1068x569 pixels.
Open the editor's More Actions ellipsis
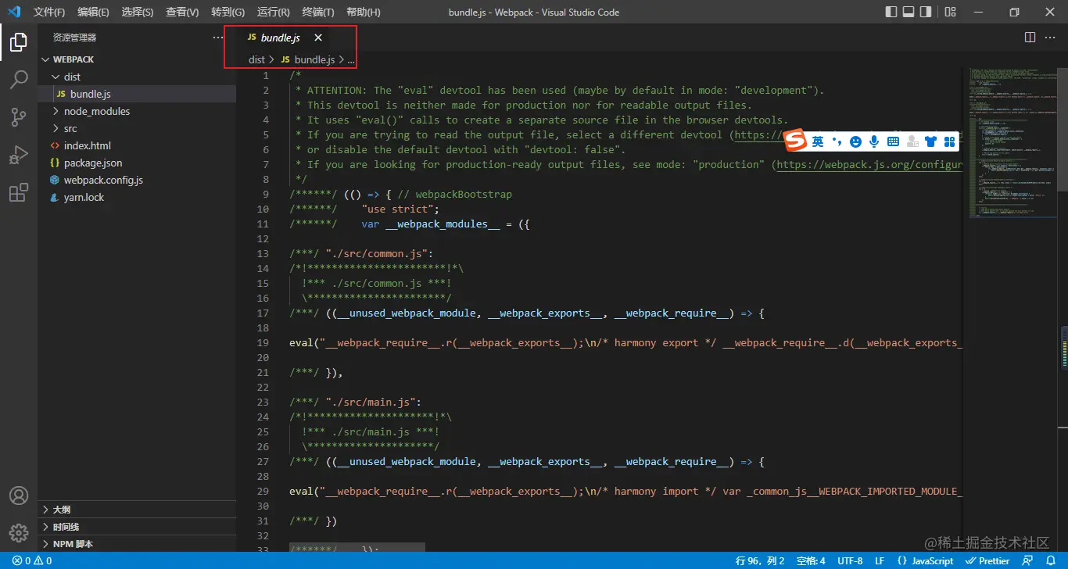pyautogui.click(x=1052, y=38)
